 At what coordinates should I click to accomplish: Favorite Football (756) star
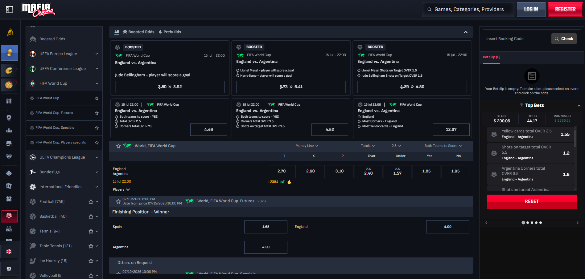coord(91,202)
